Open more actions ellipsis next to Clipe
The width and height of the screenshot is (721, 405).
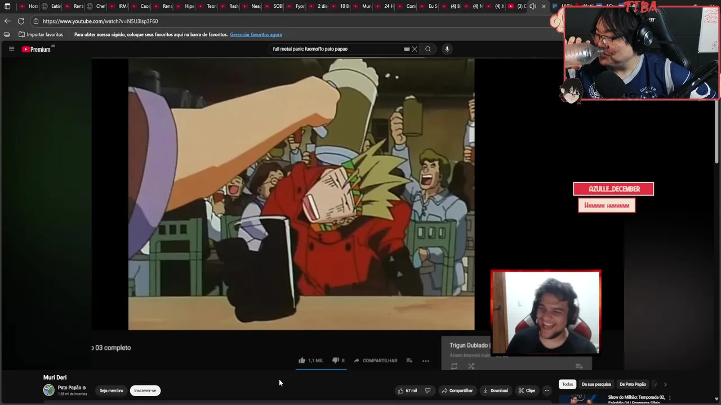click(x=547, y=390)
